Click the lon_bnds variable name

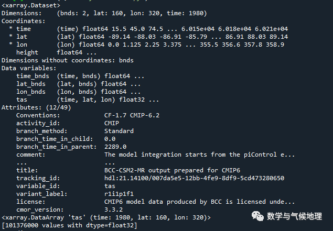tap(31, 92)
